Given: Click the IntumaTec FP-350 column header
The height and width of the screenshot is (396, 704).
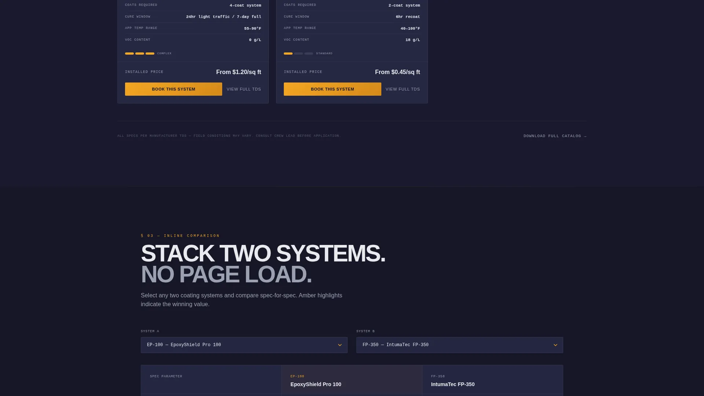Looking at the screenshot, I should 492,380.
